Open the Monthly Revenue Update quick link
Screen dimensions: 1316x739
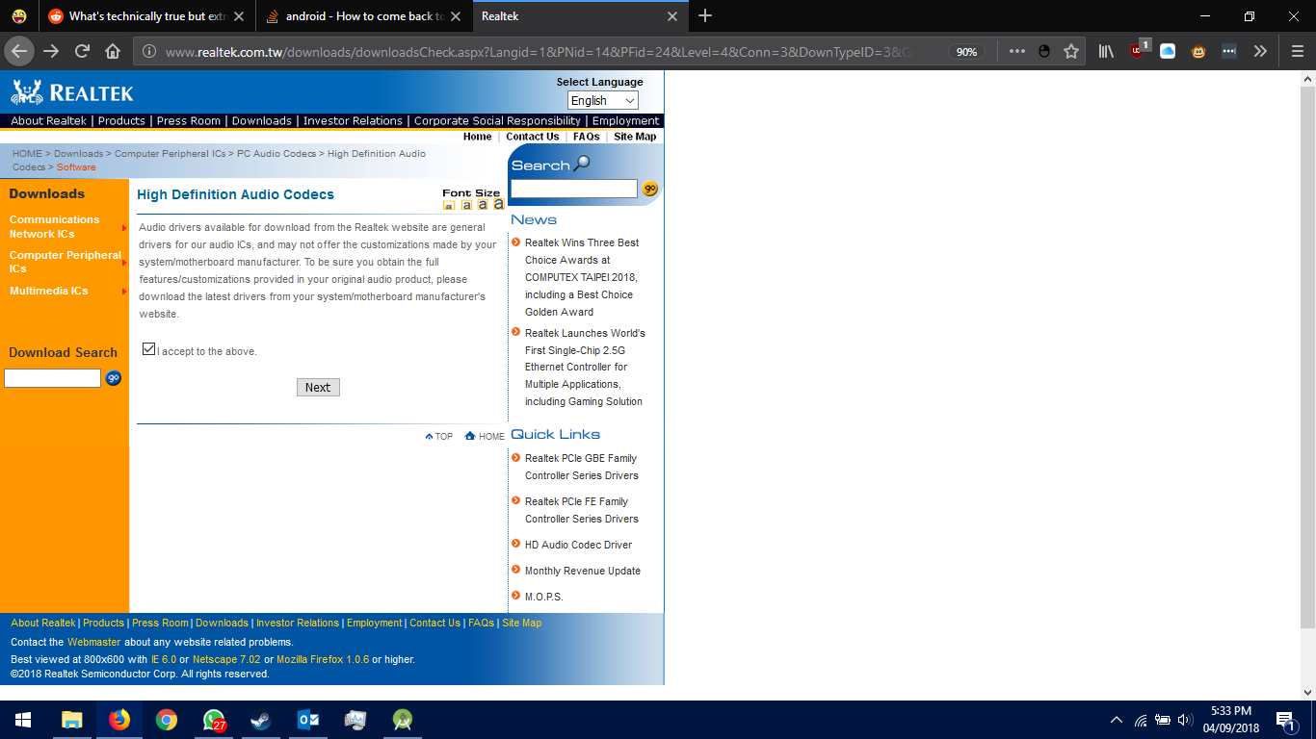coord(583,571)
